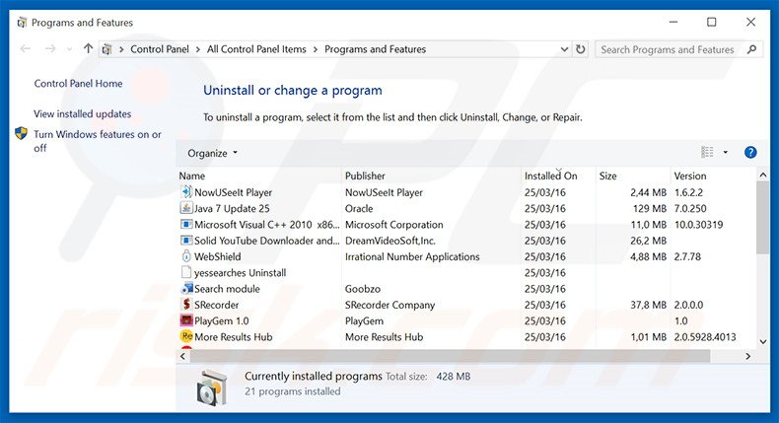Click the yessearches Uninstall blank icon

186,272
